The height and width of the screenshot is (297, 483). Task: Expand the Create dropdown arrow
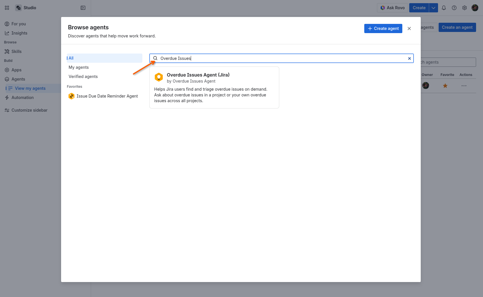pyautogui.click(x=433, y=8)
